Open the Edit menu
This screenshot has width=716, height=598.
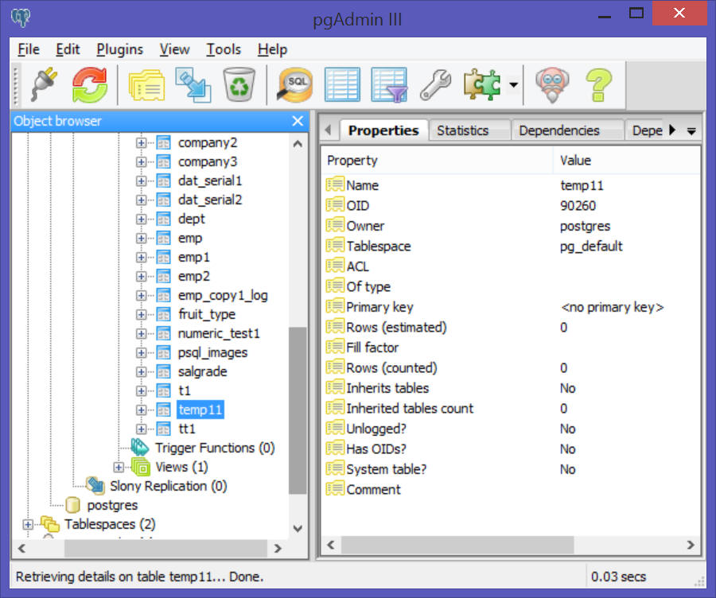pyautogui.click(x=68, y=49)
